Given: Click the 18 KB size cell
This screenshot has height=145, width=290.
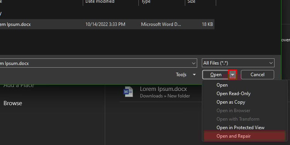Looking at the screenshot, I should pos(207,24).
